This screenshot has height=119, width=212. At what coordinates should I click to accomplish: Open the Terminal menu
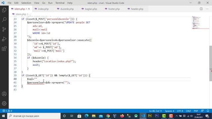pyautogui.click(x=60, y=3)
